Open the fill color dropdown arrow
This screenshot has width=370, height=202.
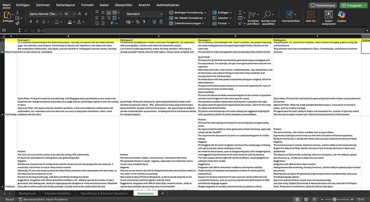coord(74,22)
